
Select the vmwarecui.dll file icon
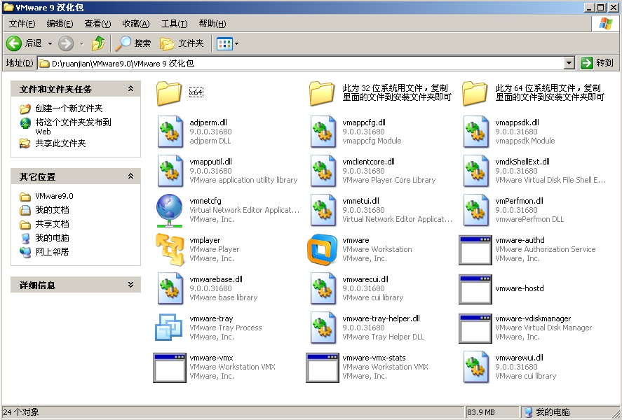coord(323,288)
